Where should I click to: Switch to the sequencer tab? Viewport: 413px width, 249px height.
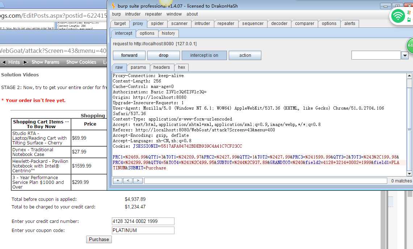pos(253,24)
